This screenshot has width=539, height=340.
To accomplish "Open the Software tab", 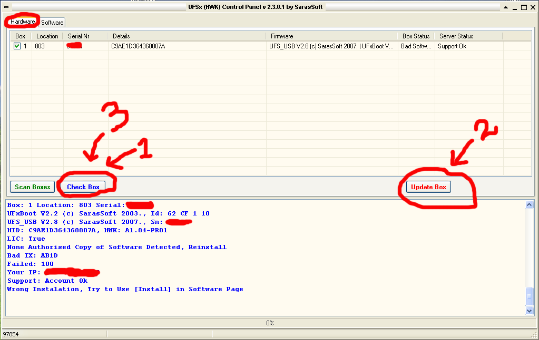I will (x=52, y=22).
